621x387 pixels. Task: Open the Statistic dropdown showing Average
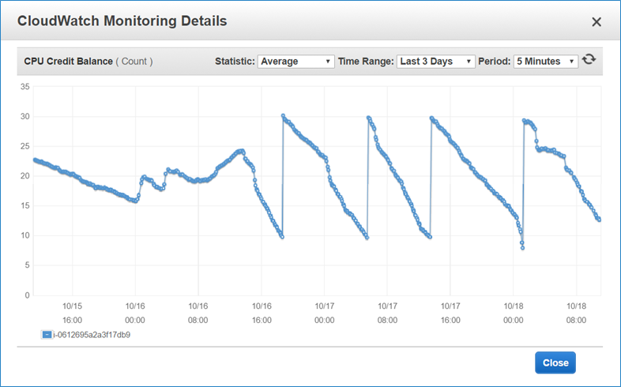(x=295, y=62)
